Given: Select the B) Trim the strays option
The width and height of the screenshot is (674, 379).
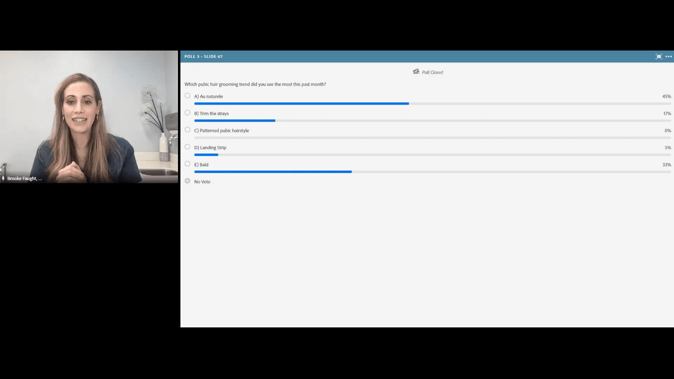Looking at the screenshot, I should click(x=187, y=113).
